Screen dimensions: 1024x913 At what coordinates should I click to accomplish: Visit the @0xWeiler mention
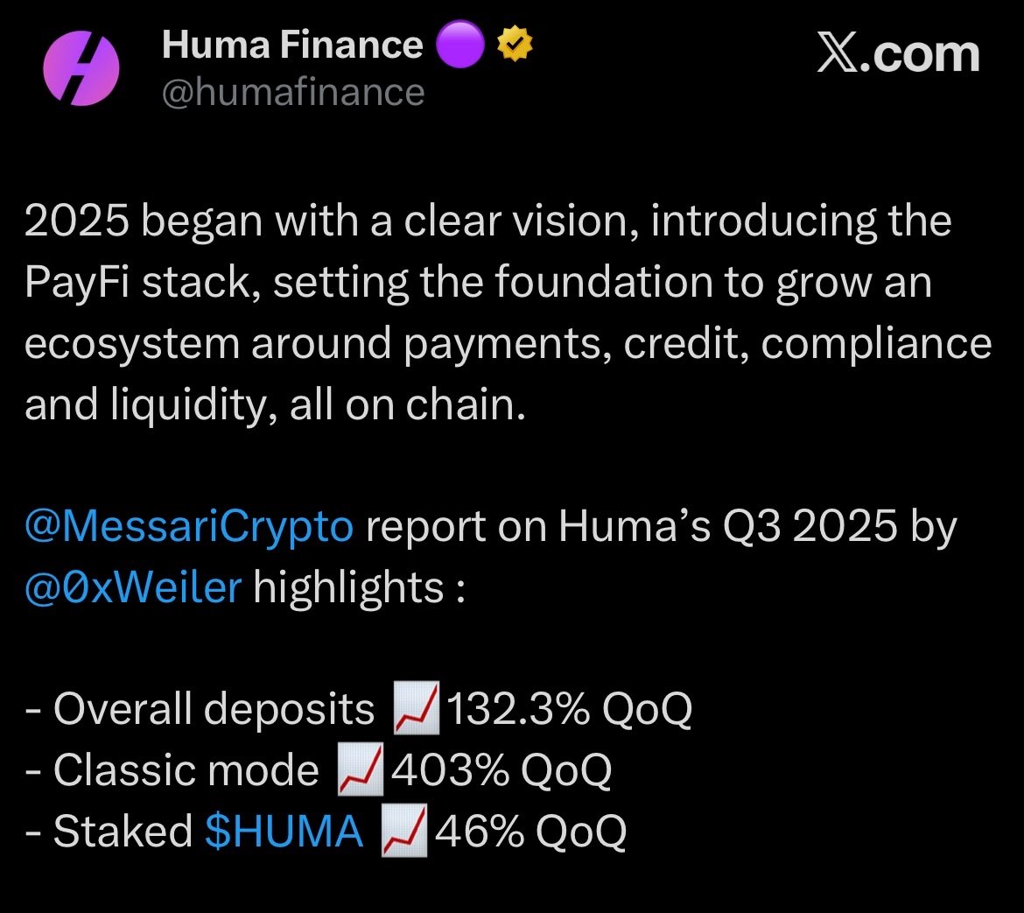point(132,586)
